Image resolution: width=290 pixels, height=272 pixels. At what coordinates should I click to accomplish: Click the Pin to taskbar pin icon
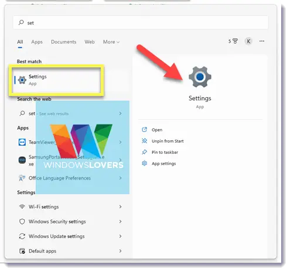(144, 152)
